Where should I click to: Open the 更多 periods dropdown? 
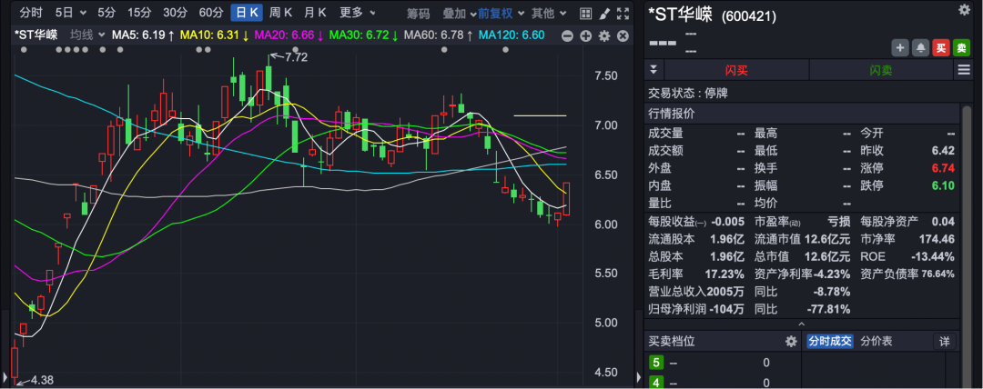(x=358, y=13)
